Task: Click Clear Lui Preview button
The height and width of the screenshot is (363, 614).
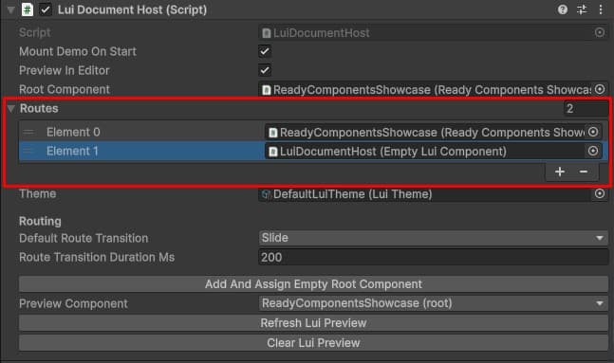Action: pos(313,343)
